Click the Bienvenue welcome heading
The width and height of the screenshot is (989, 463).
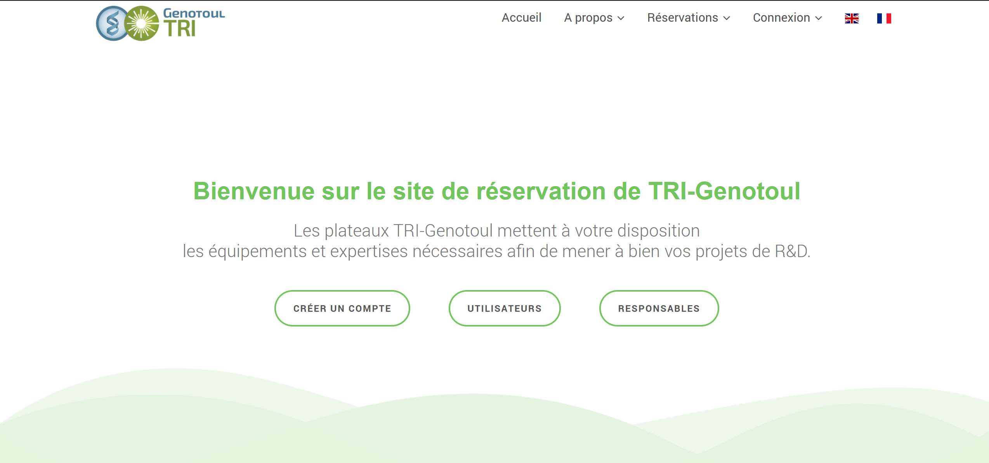(x=497, y=191)
